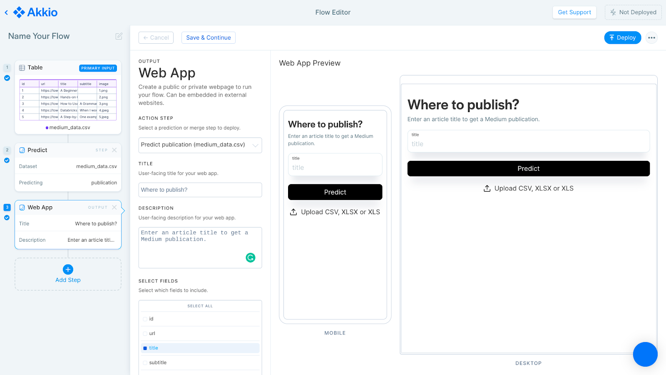Enable the subtitle field checkbox

pos(144,362)
